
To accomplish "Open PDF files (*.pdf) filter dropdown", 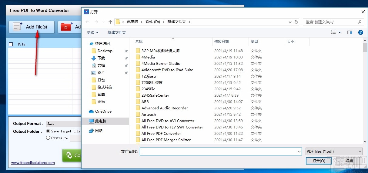I will tap(334, 151).
